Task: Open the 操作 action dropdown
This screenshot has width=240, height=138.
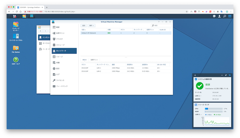Action: click(91, 25)
